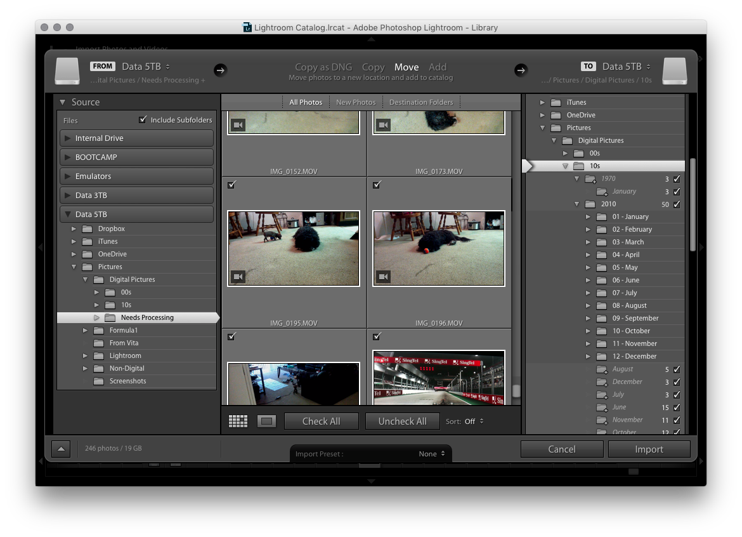Screen dimensions: 742x537
Task: Select the SingTel racetrack thumbnail
Action: 439,378
